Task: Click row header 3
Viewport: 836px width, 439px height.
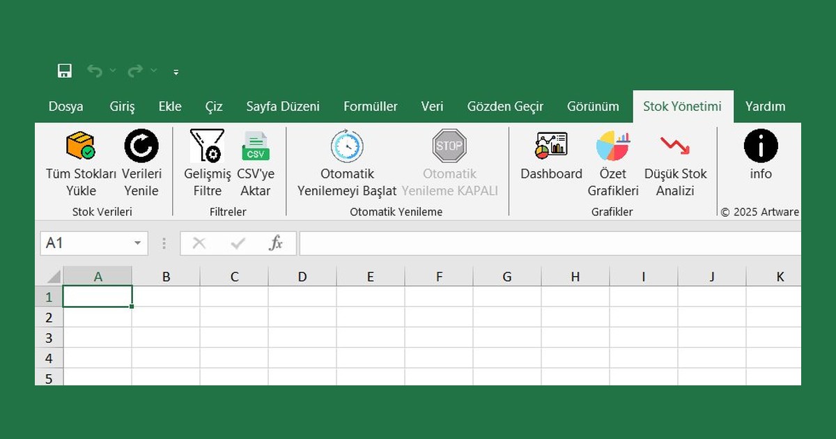Action: click(49, 337)
